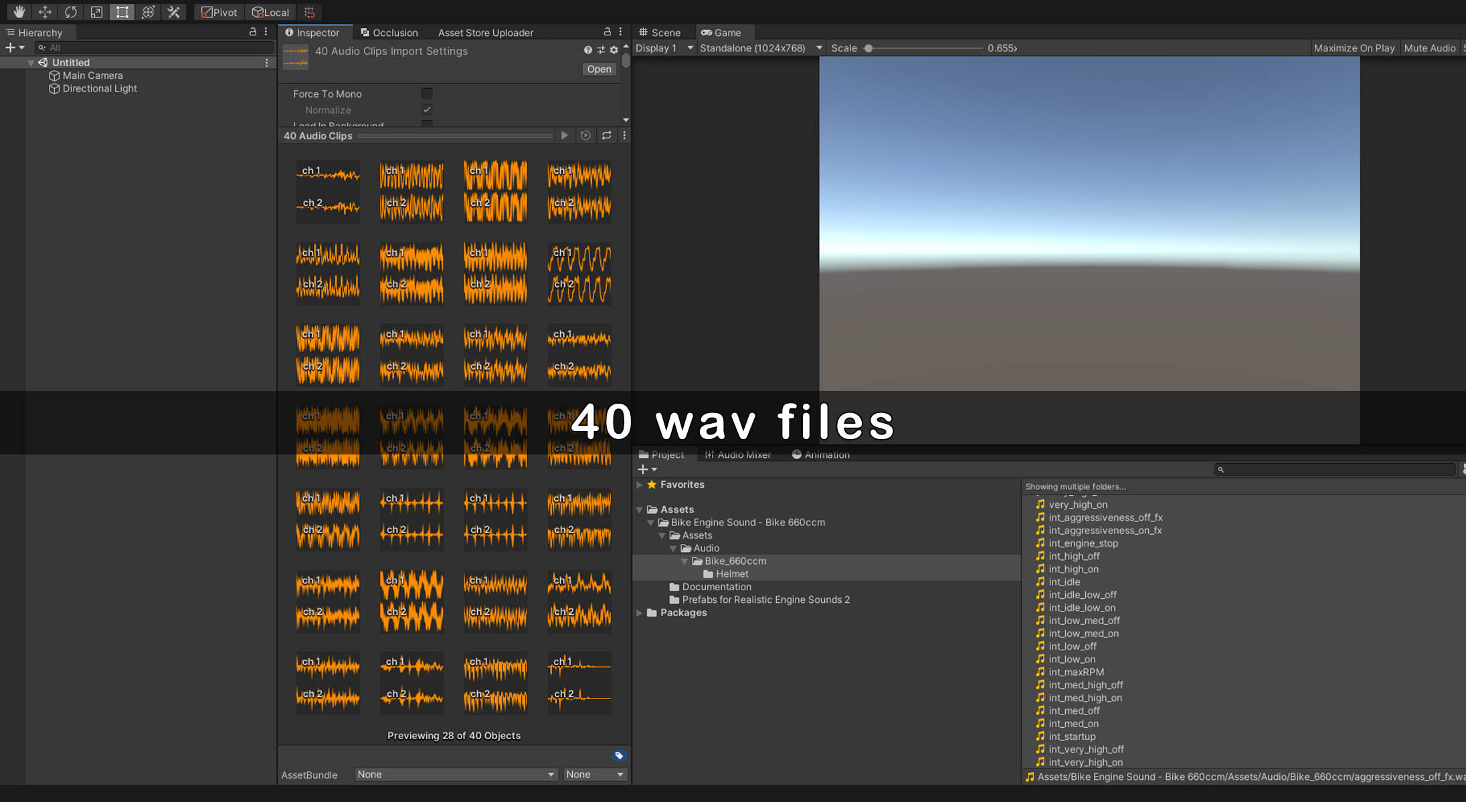1466x802 pixels.
Task: Toggle the Normalize checkbox
Action: tap(427, 110)
